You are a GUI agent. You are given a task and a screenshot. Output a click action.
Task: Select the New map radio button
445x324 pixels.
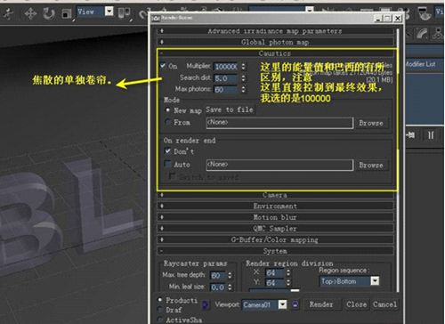coord(168,110)
